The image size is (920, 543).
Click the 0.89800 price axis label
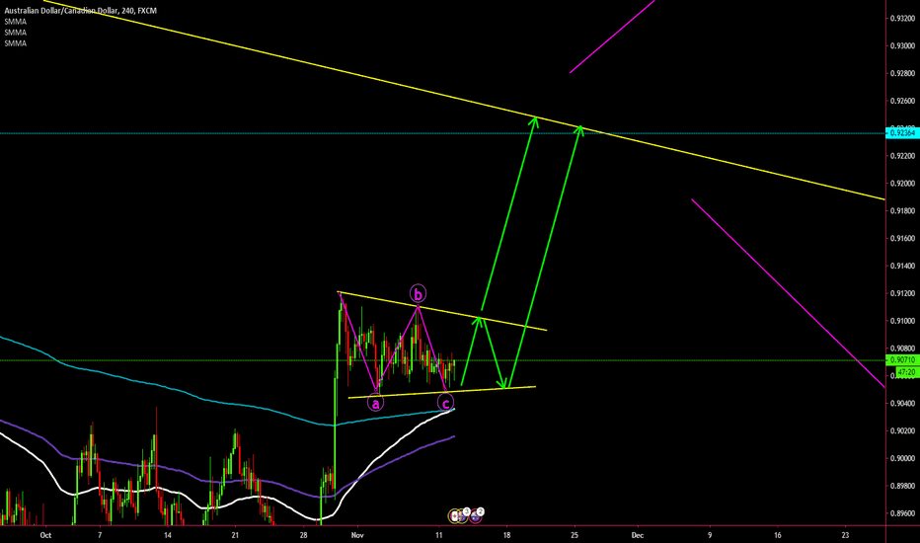[x=902, y=486]
